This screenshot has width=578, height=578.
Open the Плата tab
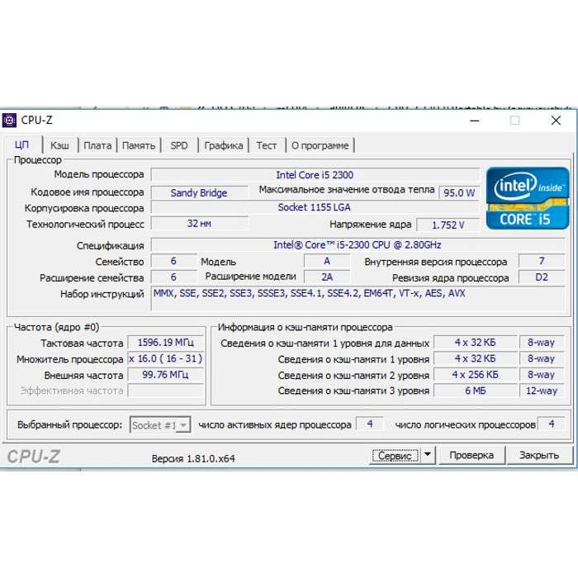97,145
